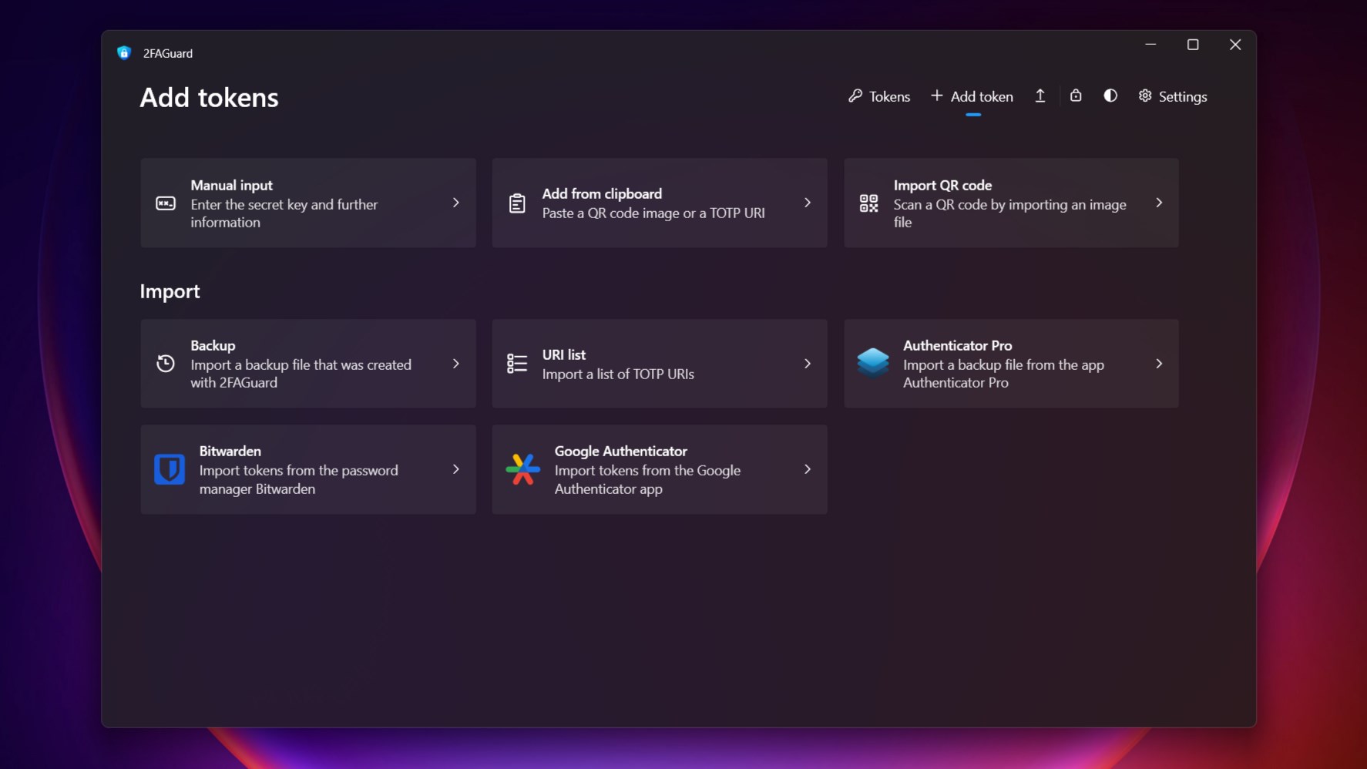Open Import QR code via its chevron

tap(1159, 203)
